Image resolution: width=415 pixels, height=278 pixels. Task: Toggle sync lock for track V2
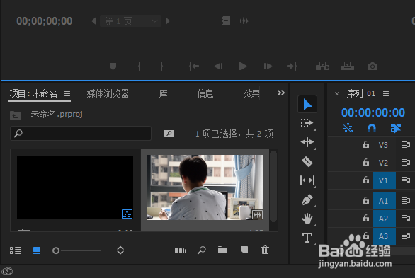[x=406, y=162]
